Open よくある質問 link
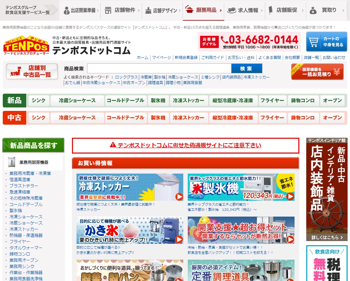This screenshot has width=350, height=281. coord(269,58)
